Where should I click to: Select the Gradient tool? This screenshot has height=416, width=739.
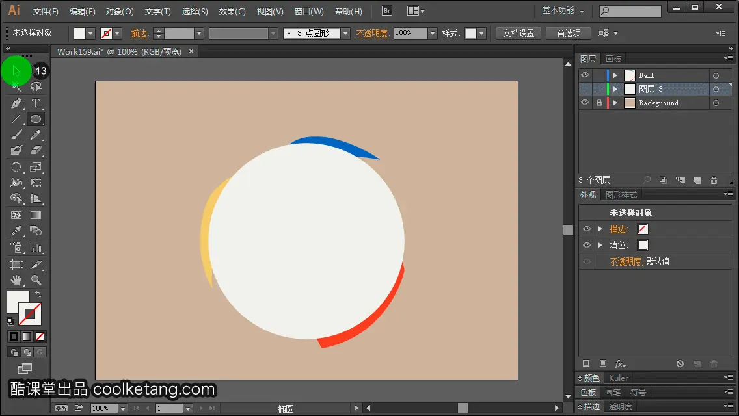pyautogui.click(x=36, y=215)
